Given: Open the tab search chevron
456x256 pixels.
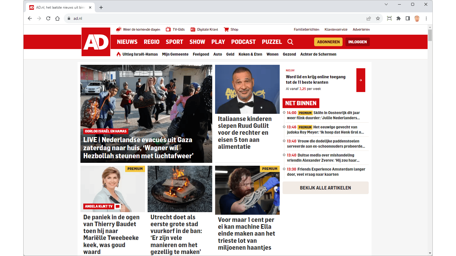Looking at the screenshot, I should pyautogui.click(x=386, y=4).
